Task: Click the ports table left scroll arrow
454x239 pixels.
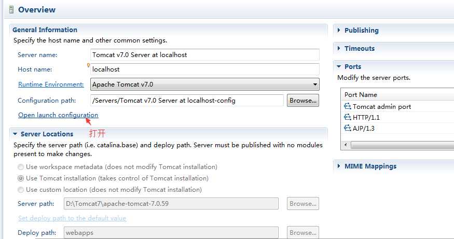Action: click(x=346, y=145)
